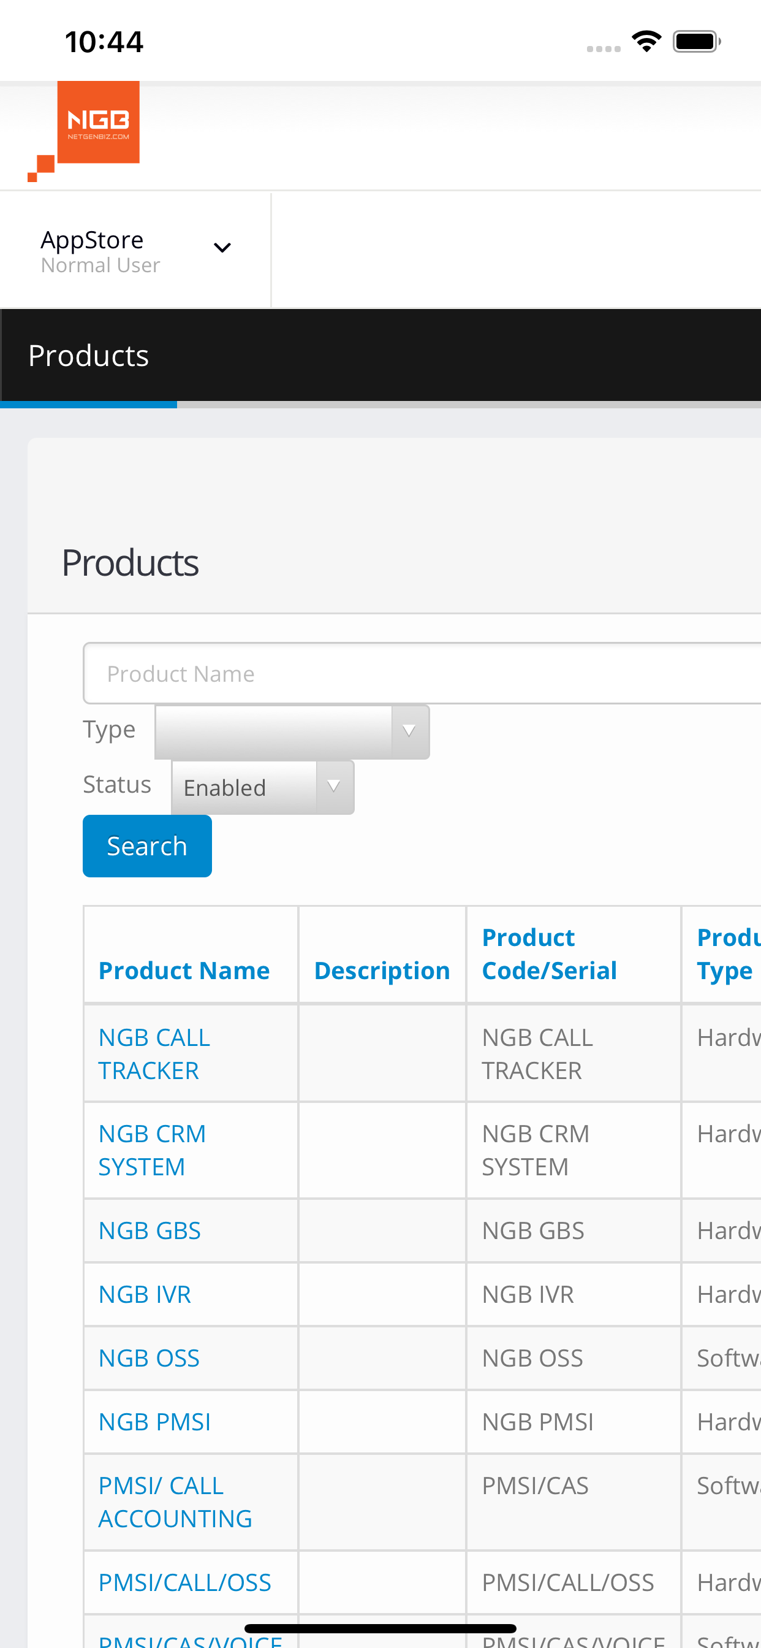This screenshot has height=1648, width=761.
Task: Open NGB GBS product link
Action: (150, 1230)
